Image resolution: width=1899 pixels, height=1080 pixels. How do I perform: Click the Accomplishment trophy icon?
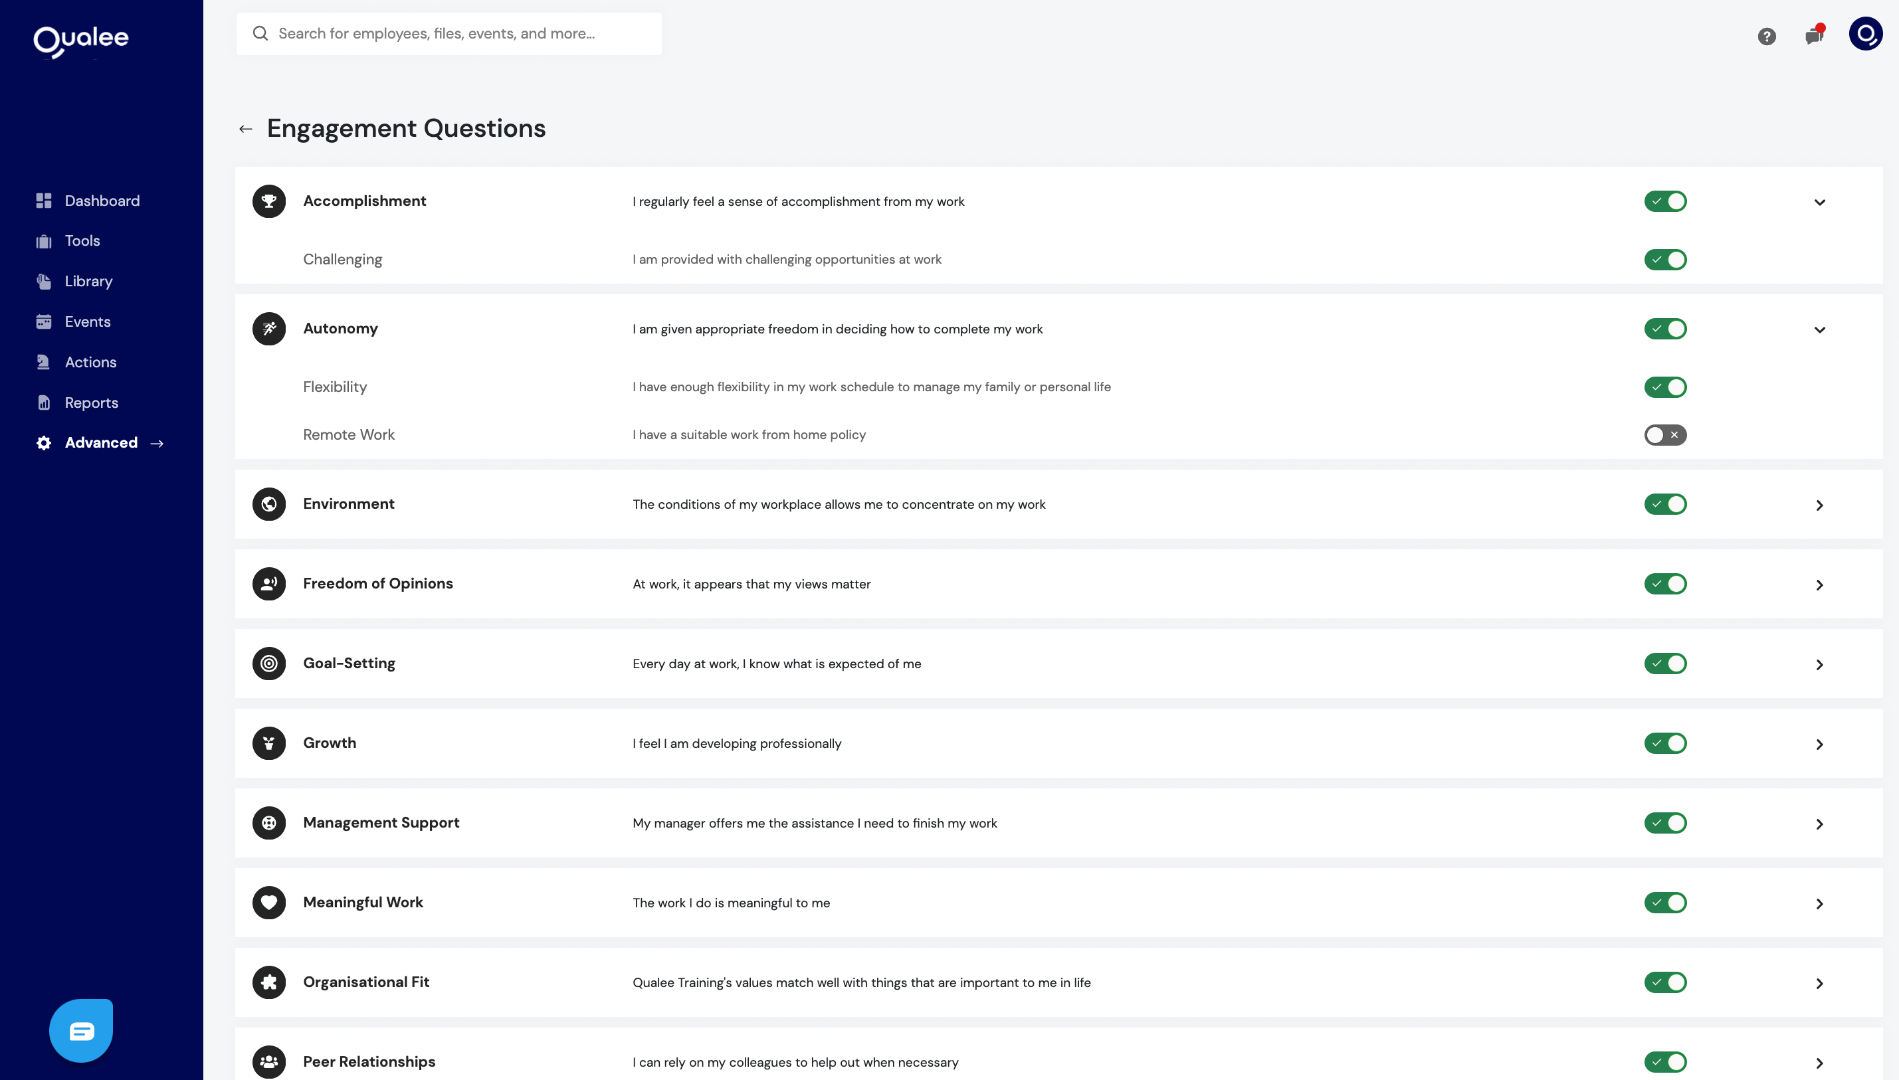(x=268, y=201)
